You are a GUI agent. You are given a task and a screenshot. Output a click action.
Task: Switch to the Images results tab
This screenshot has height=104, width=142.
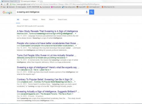[x=26, y=20]
